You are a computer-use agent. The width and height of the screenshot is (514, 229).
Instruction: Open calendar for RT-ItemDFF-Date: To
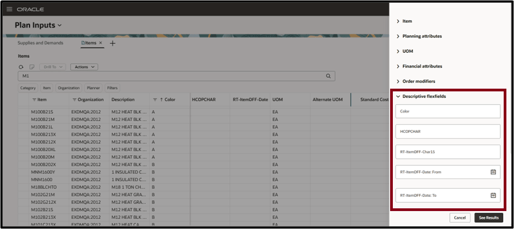493,195
